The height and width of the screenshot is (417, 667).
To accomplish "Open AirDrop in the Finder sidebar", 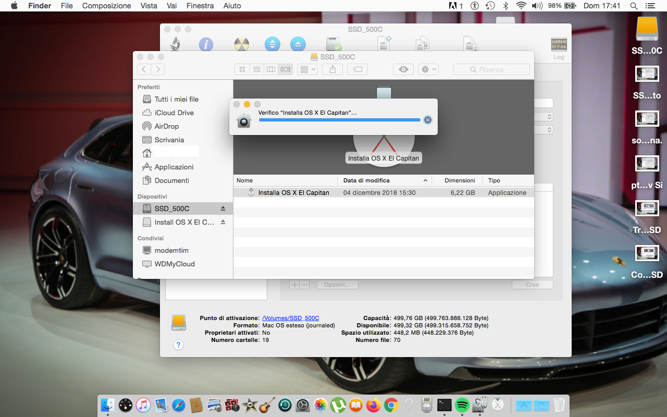I will [x=167, y=126].
